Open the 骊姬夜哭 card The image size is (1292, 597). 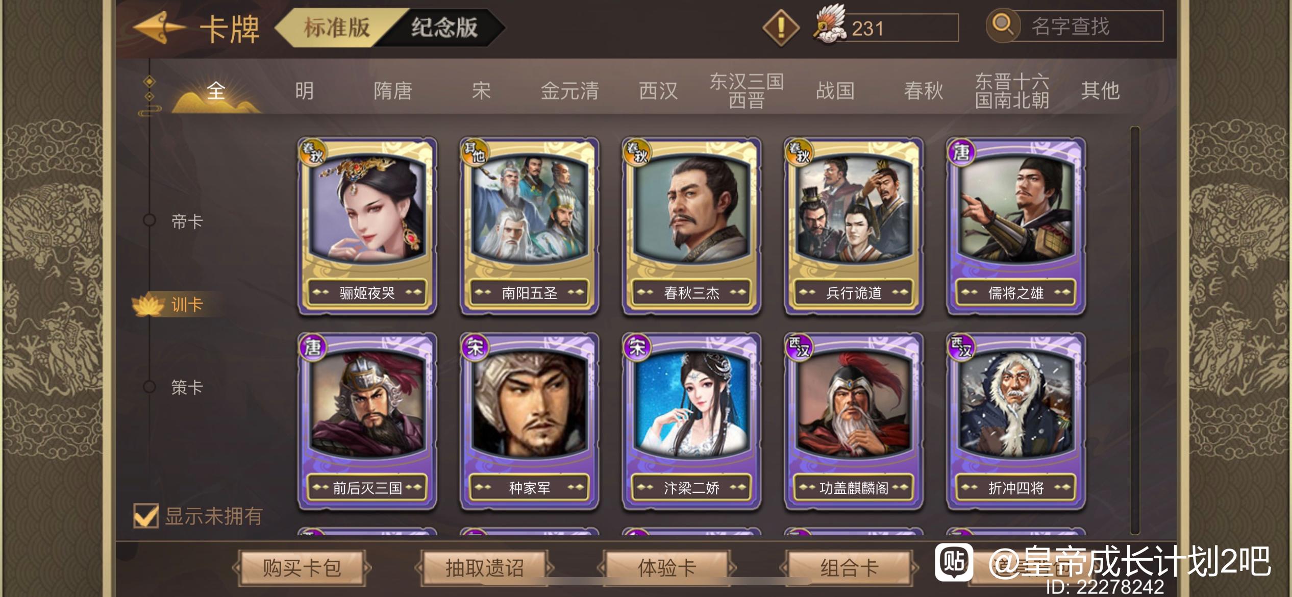(367, 226)
